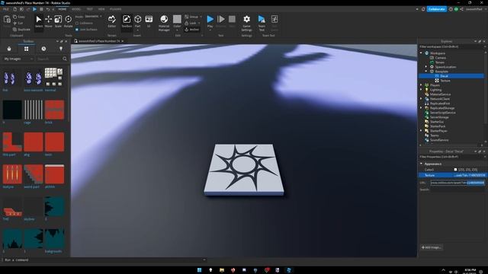Expand the SpawnLocation node
Viewport: 488px width, 274px height.
point(426,67)
